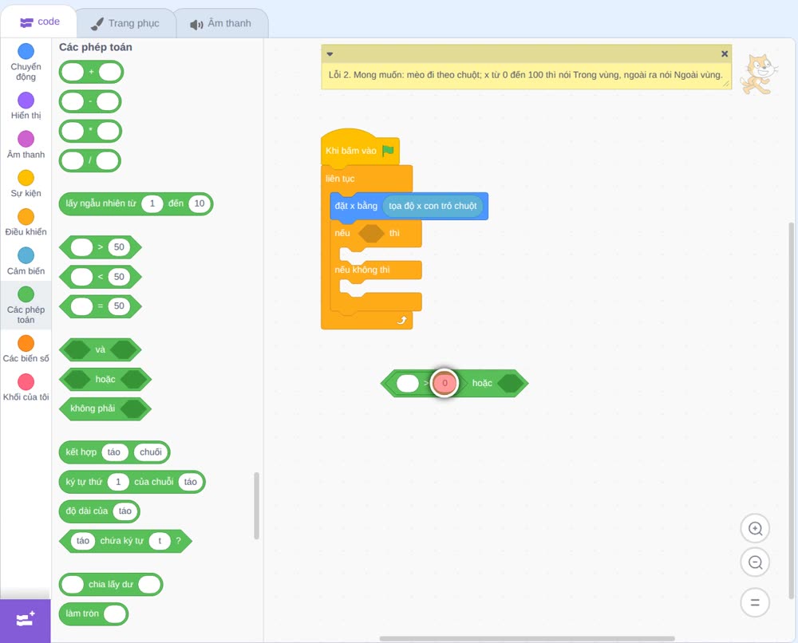Open the Cảm biến block category
This screenshot has height=643, width=798.
(x=26, y=261)
